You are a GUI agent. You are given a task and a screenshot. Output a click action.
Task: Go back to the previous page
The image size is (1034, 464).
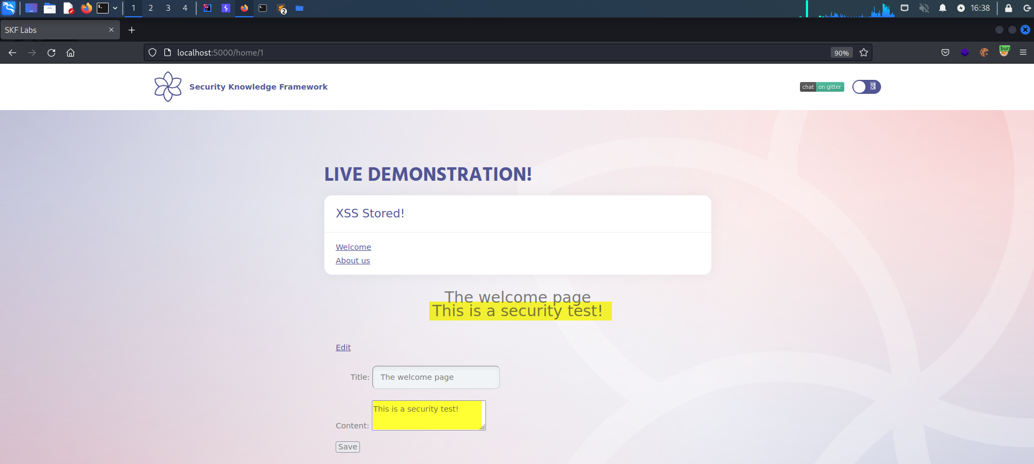point(12,52)
